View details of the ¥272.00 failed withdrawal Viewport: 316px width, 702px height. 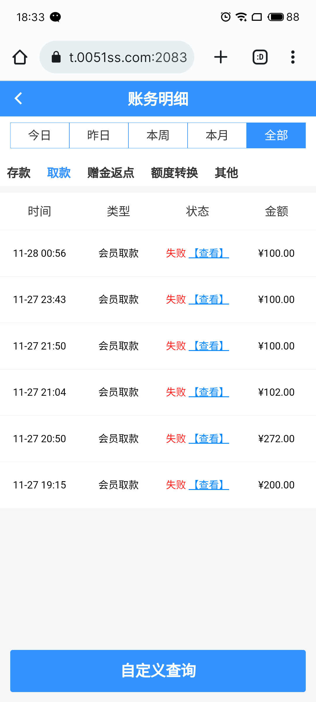209,439
